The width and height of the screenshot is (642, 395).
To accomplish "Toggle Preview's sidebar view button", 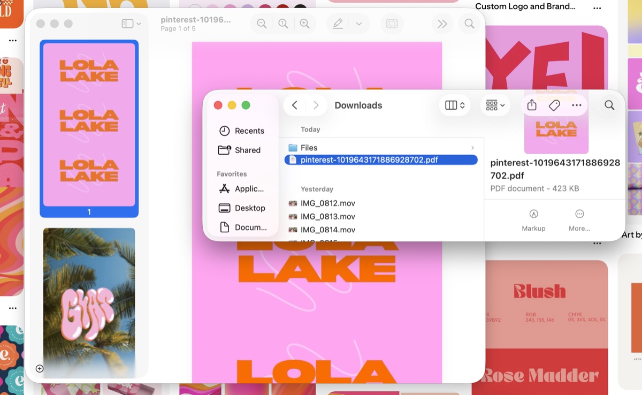I will click(x=127, y=24).
